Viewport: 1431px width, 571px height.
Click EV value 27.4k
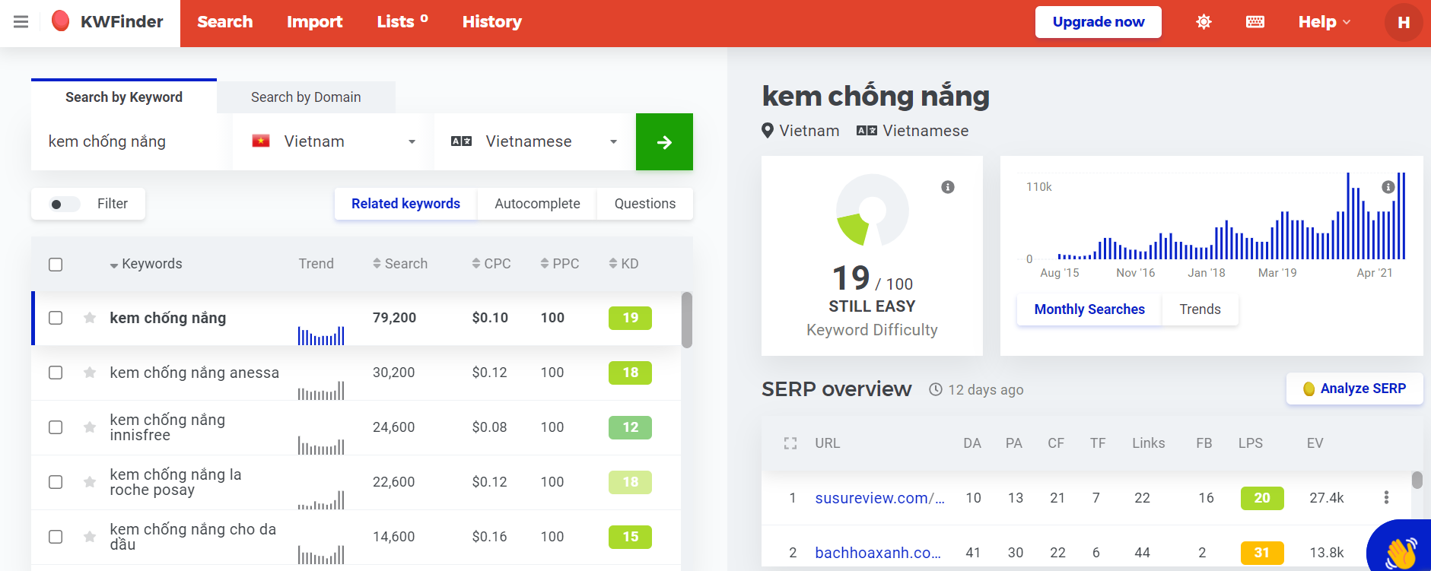click(x=1326, y=498)
